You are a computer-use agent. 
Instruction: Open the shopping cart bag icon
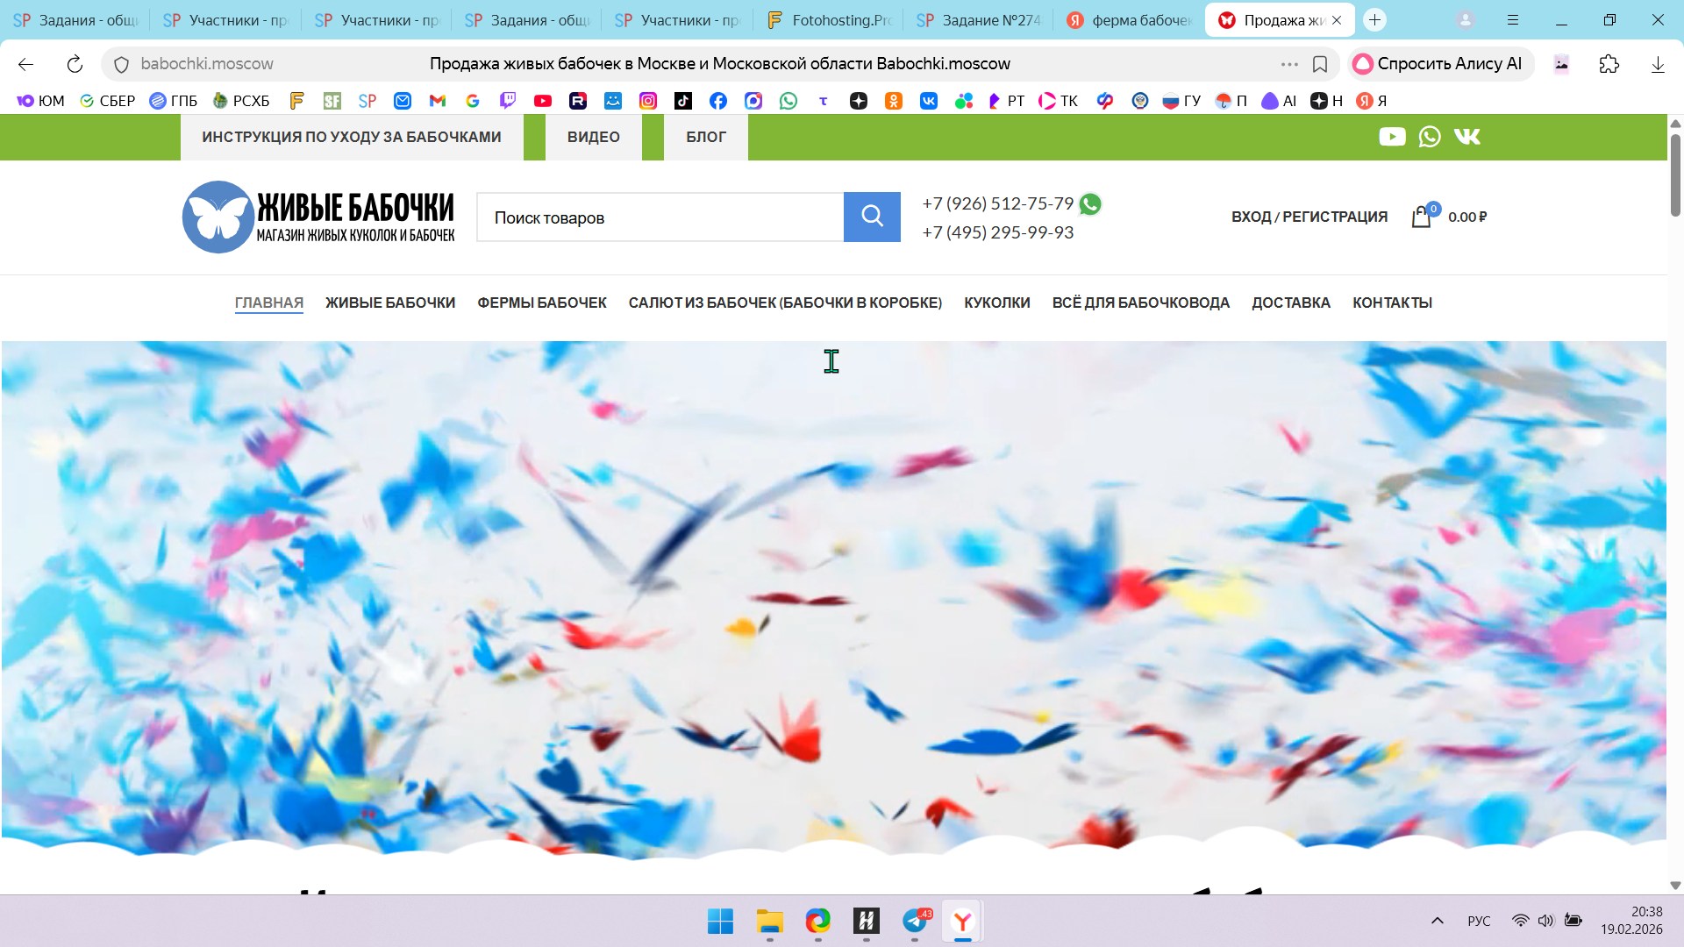click(x=1421, y=217)
